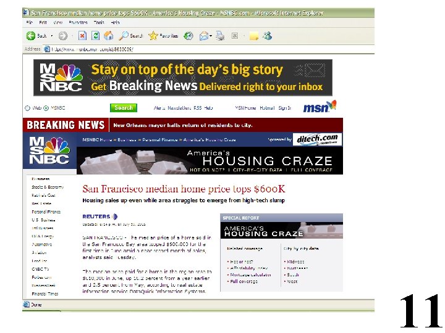445x333 pixels.
Task: Click the yellow note folder toolbar icon
Action: click(254, 36)
